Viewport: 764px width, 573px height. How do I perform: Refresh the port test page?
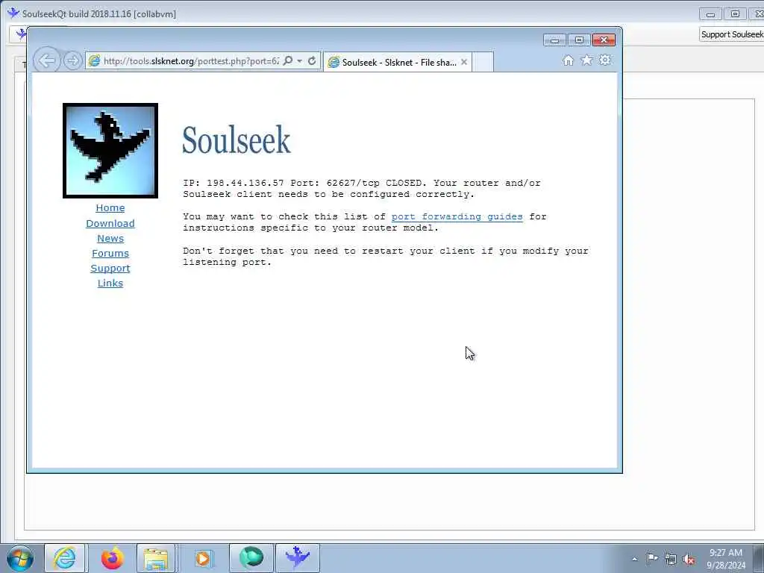pyautogui.click(x=312, y=61)
